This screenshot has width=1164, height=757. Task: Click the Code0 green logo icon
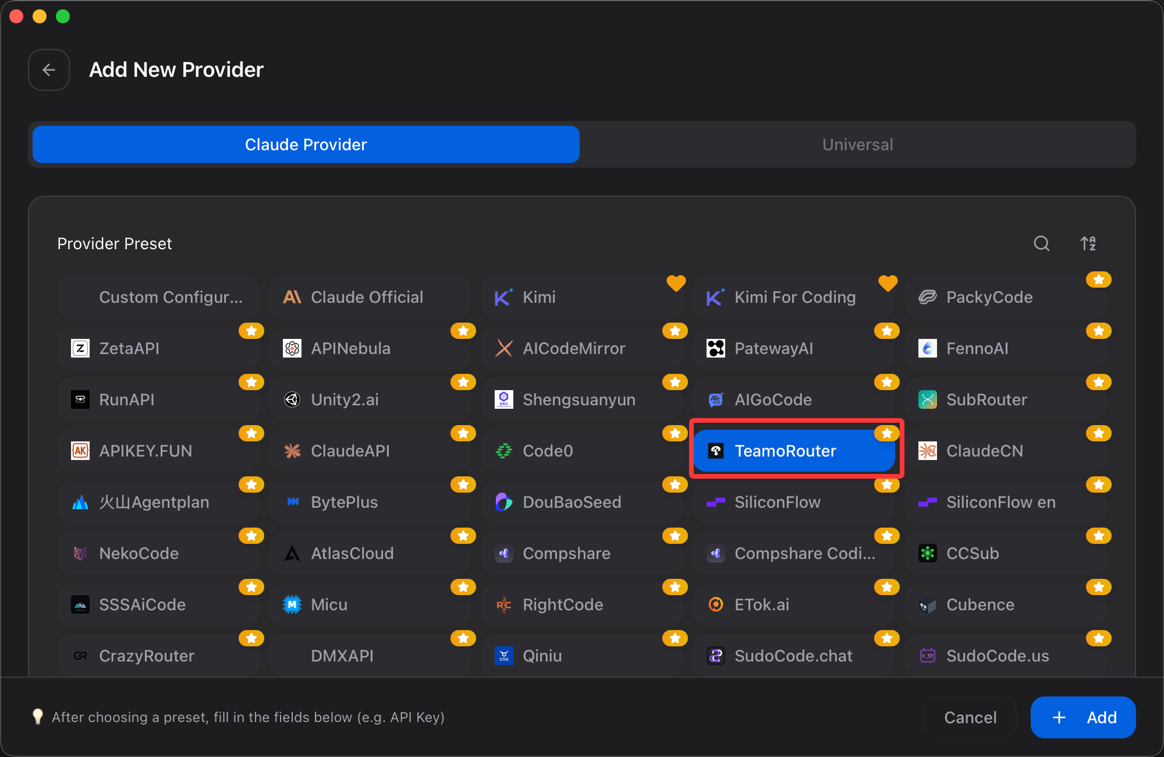(504, 451)
